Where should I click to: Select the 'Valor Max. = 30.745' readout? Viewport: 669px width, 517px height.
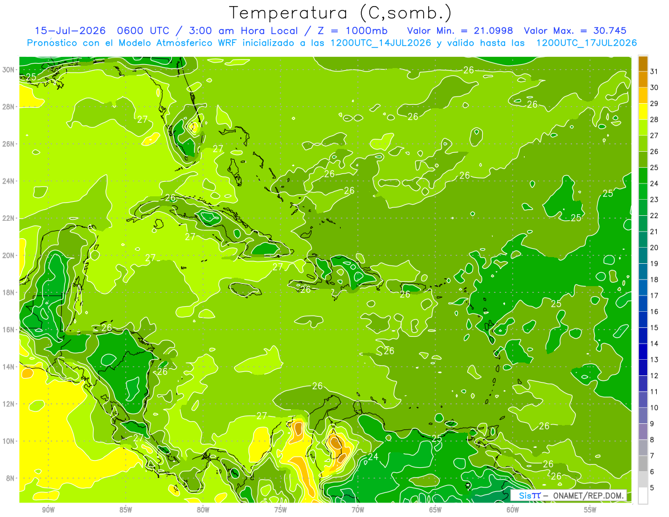(x=575, y=31)
